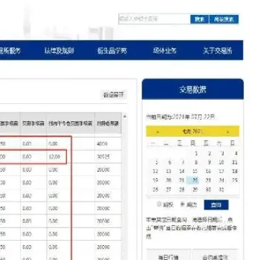Image resolution: width=260 pixels, height=260 pixels.
Task: Click the 日持仓限额 column header
Action: (x=108, y=123)
